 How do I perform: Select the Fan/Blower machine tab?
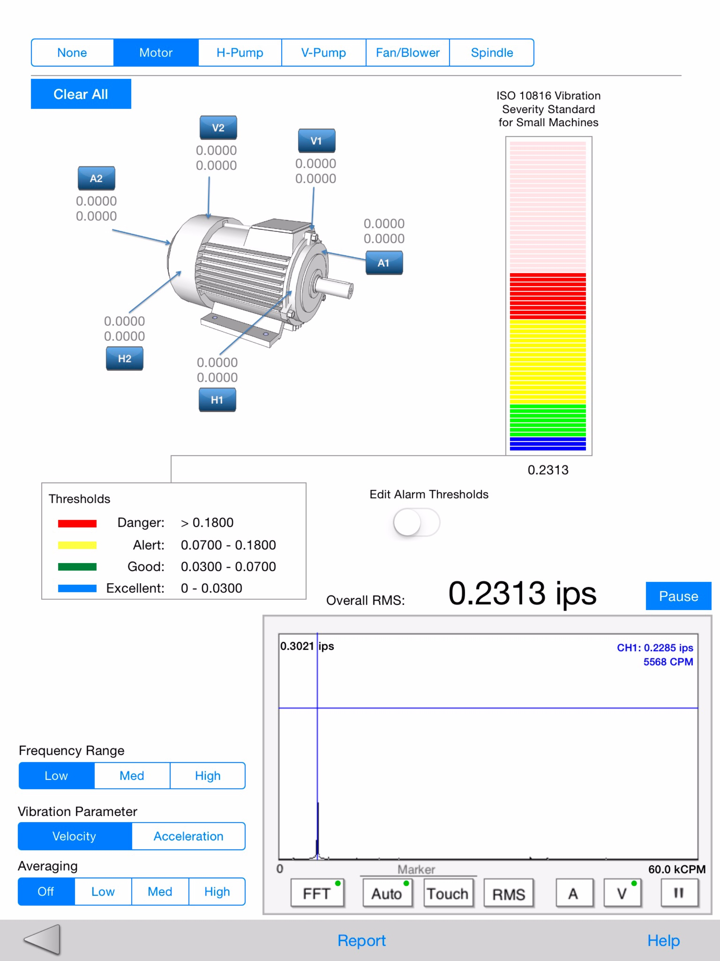coord(407,52)
